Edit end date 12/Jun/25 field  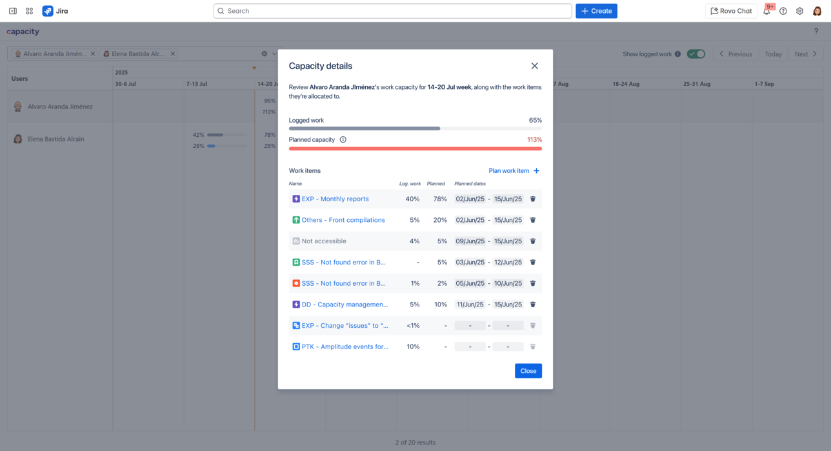tap(508, 263)
